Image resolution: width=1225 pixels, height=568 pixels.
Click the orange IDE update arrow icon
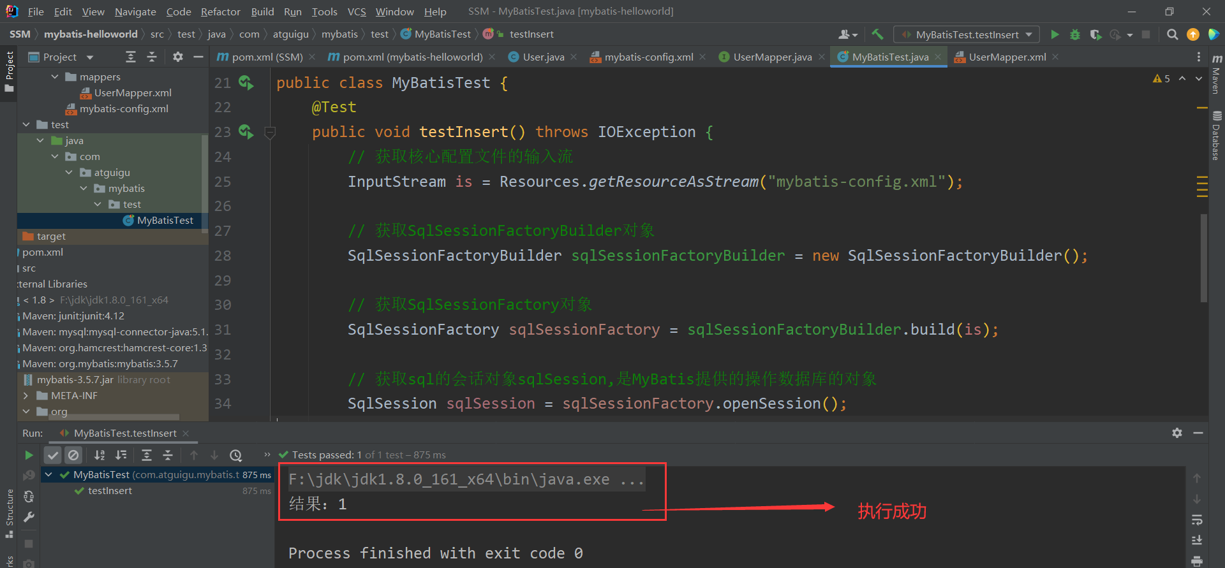click(1192, 34)
